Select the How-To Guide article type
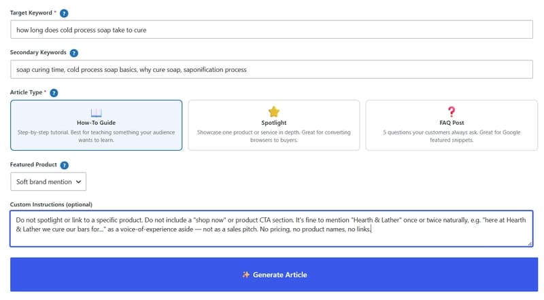Screen dimensions: 544x300 coord(96,125)
